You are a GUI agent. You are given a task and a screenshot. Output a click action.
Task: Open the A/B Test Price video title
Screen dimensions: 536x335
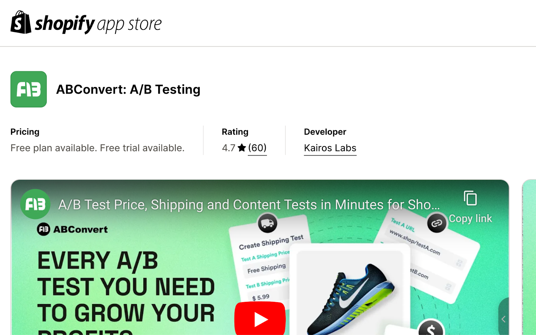tap(249, 205)
